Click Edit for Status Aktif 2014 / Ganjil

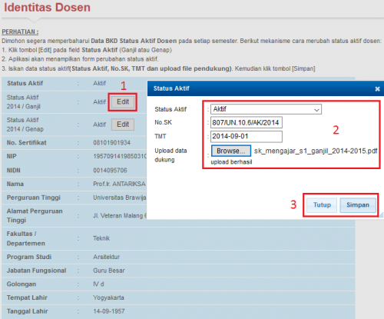(123, 102)
